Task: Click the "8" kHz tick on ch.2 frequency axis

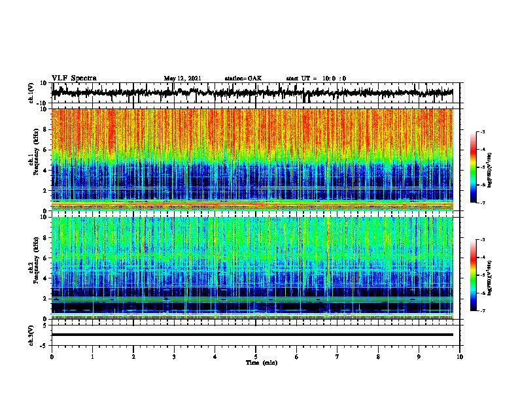Action: pos(45,238)
